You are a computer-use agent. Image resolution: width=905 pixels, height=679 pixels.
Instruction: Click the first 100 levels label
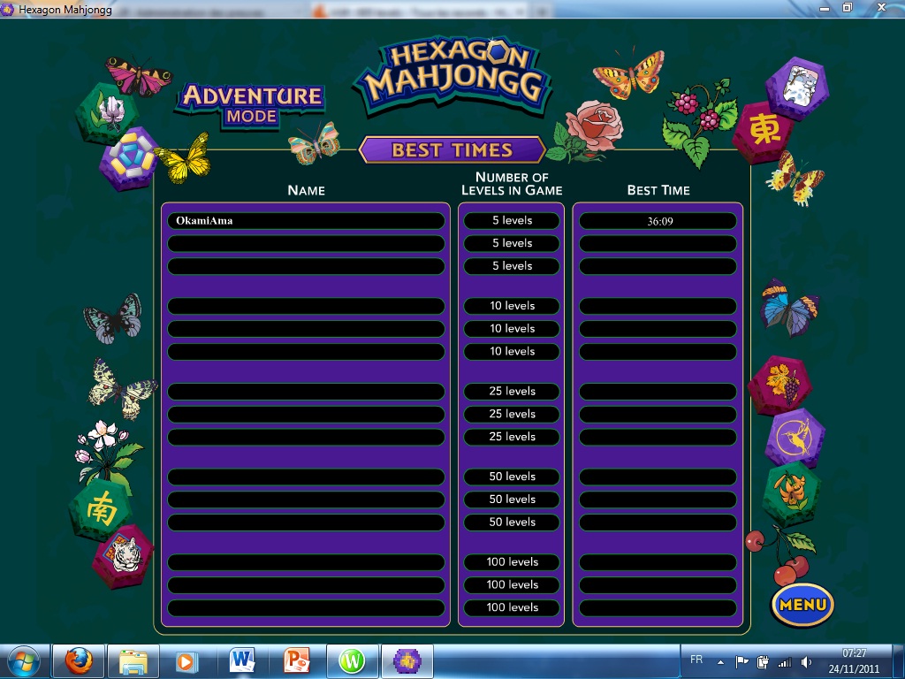(512, 562)
